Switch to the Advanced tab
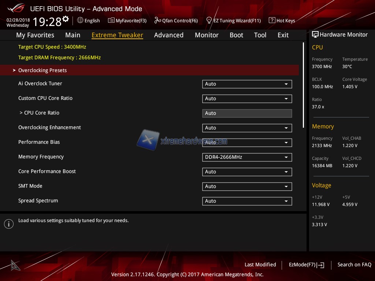 (x=168, y=35)
